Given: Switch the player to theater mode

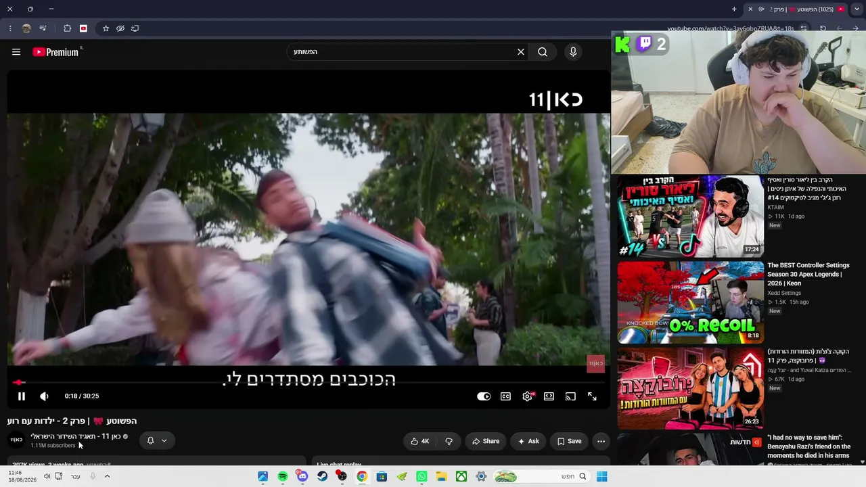Looking at the screenshot, I should pyautogui.click(x=549, y=396).
